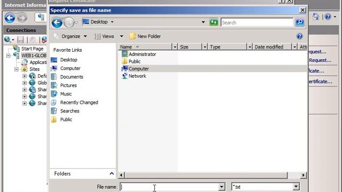This screenshot has height=192, width=342.
Task: Select the Sites node in Connections tree
Action: point(34,69)
